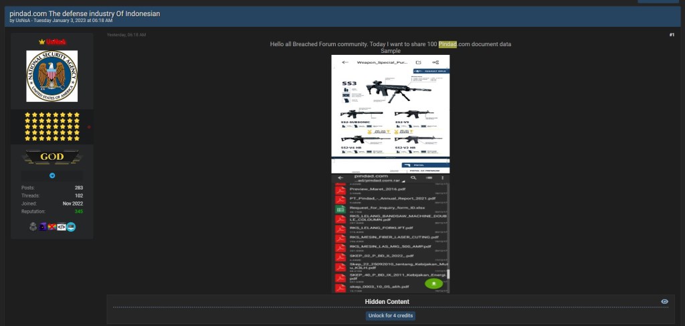Image resolution: width=685 pixels, height=326 pixels.
Task: Click the GOD rank banner
Action: click(52, 157)
